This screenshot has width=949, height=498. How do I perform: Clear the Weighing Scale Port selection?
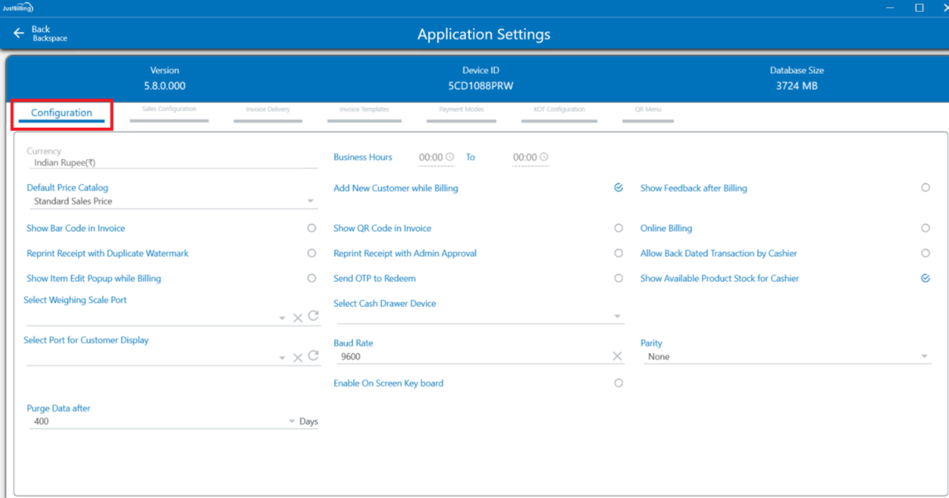click(298, 318)
